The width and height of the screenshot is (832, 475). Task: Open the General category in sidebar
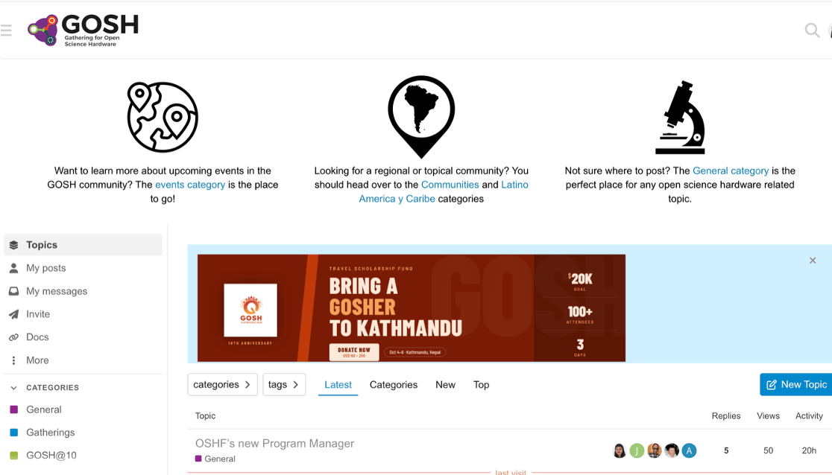pos(83,409)
